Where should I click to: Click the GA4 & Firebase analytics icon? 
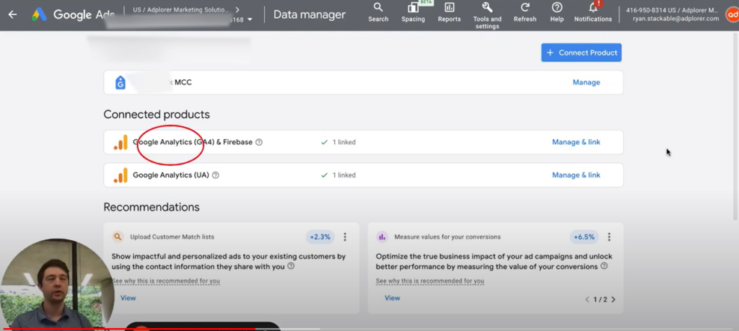[x=121, y=142]
